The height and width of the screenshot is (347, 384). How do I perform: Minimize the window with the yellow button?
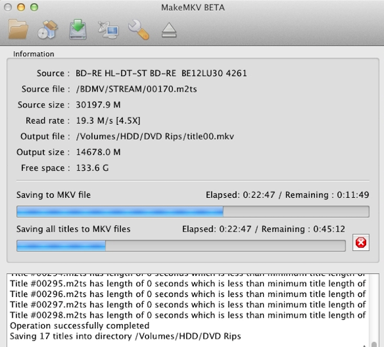(22, 6)
